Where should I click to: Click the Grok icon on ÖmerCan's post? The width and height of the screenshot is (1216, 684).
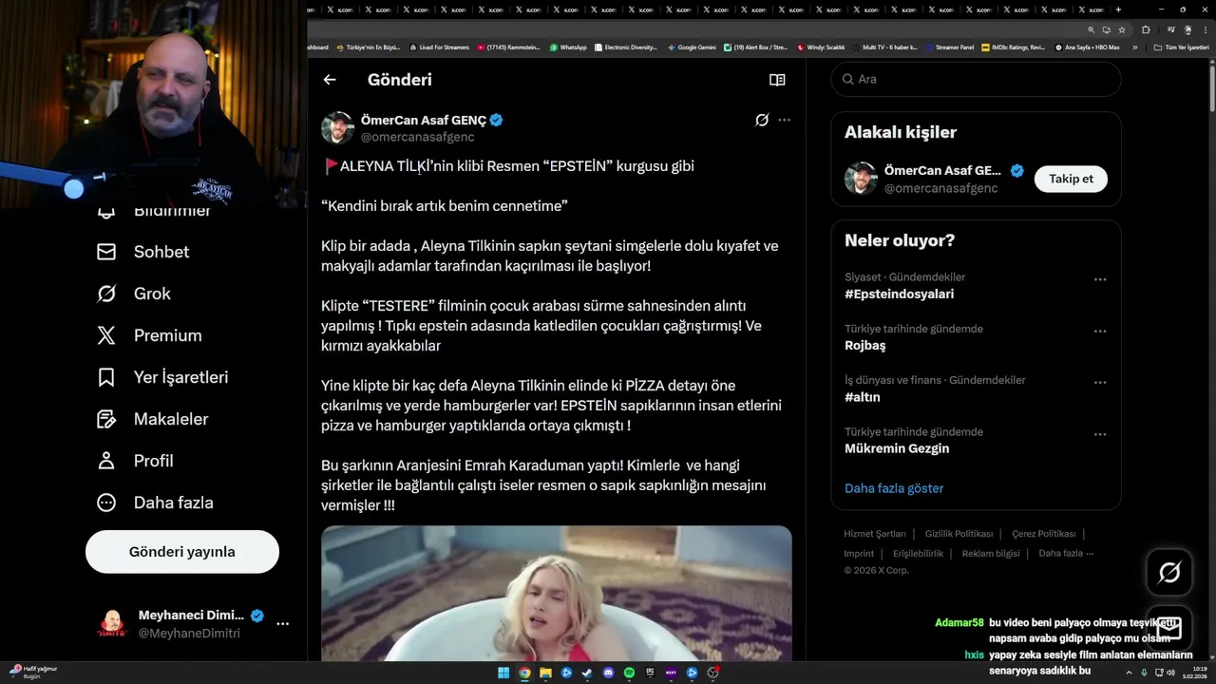[x=761, y=120]
